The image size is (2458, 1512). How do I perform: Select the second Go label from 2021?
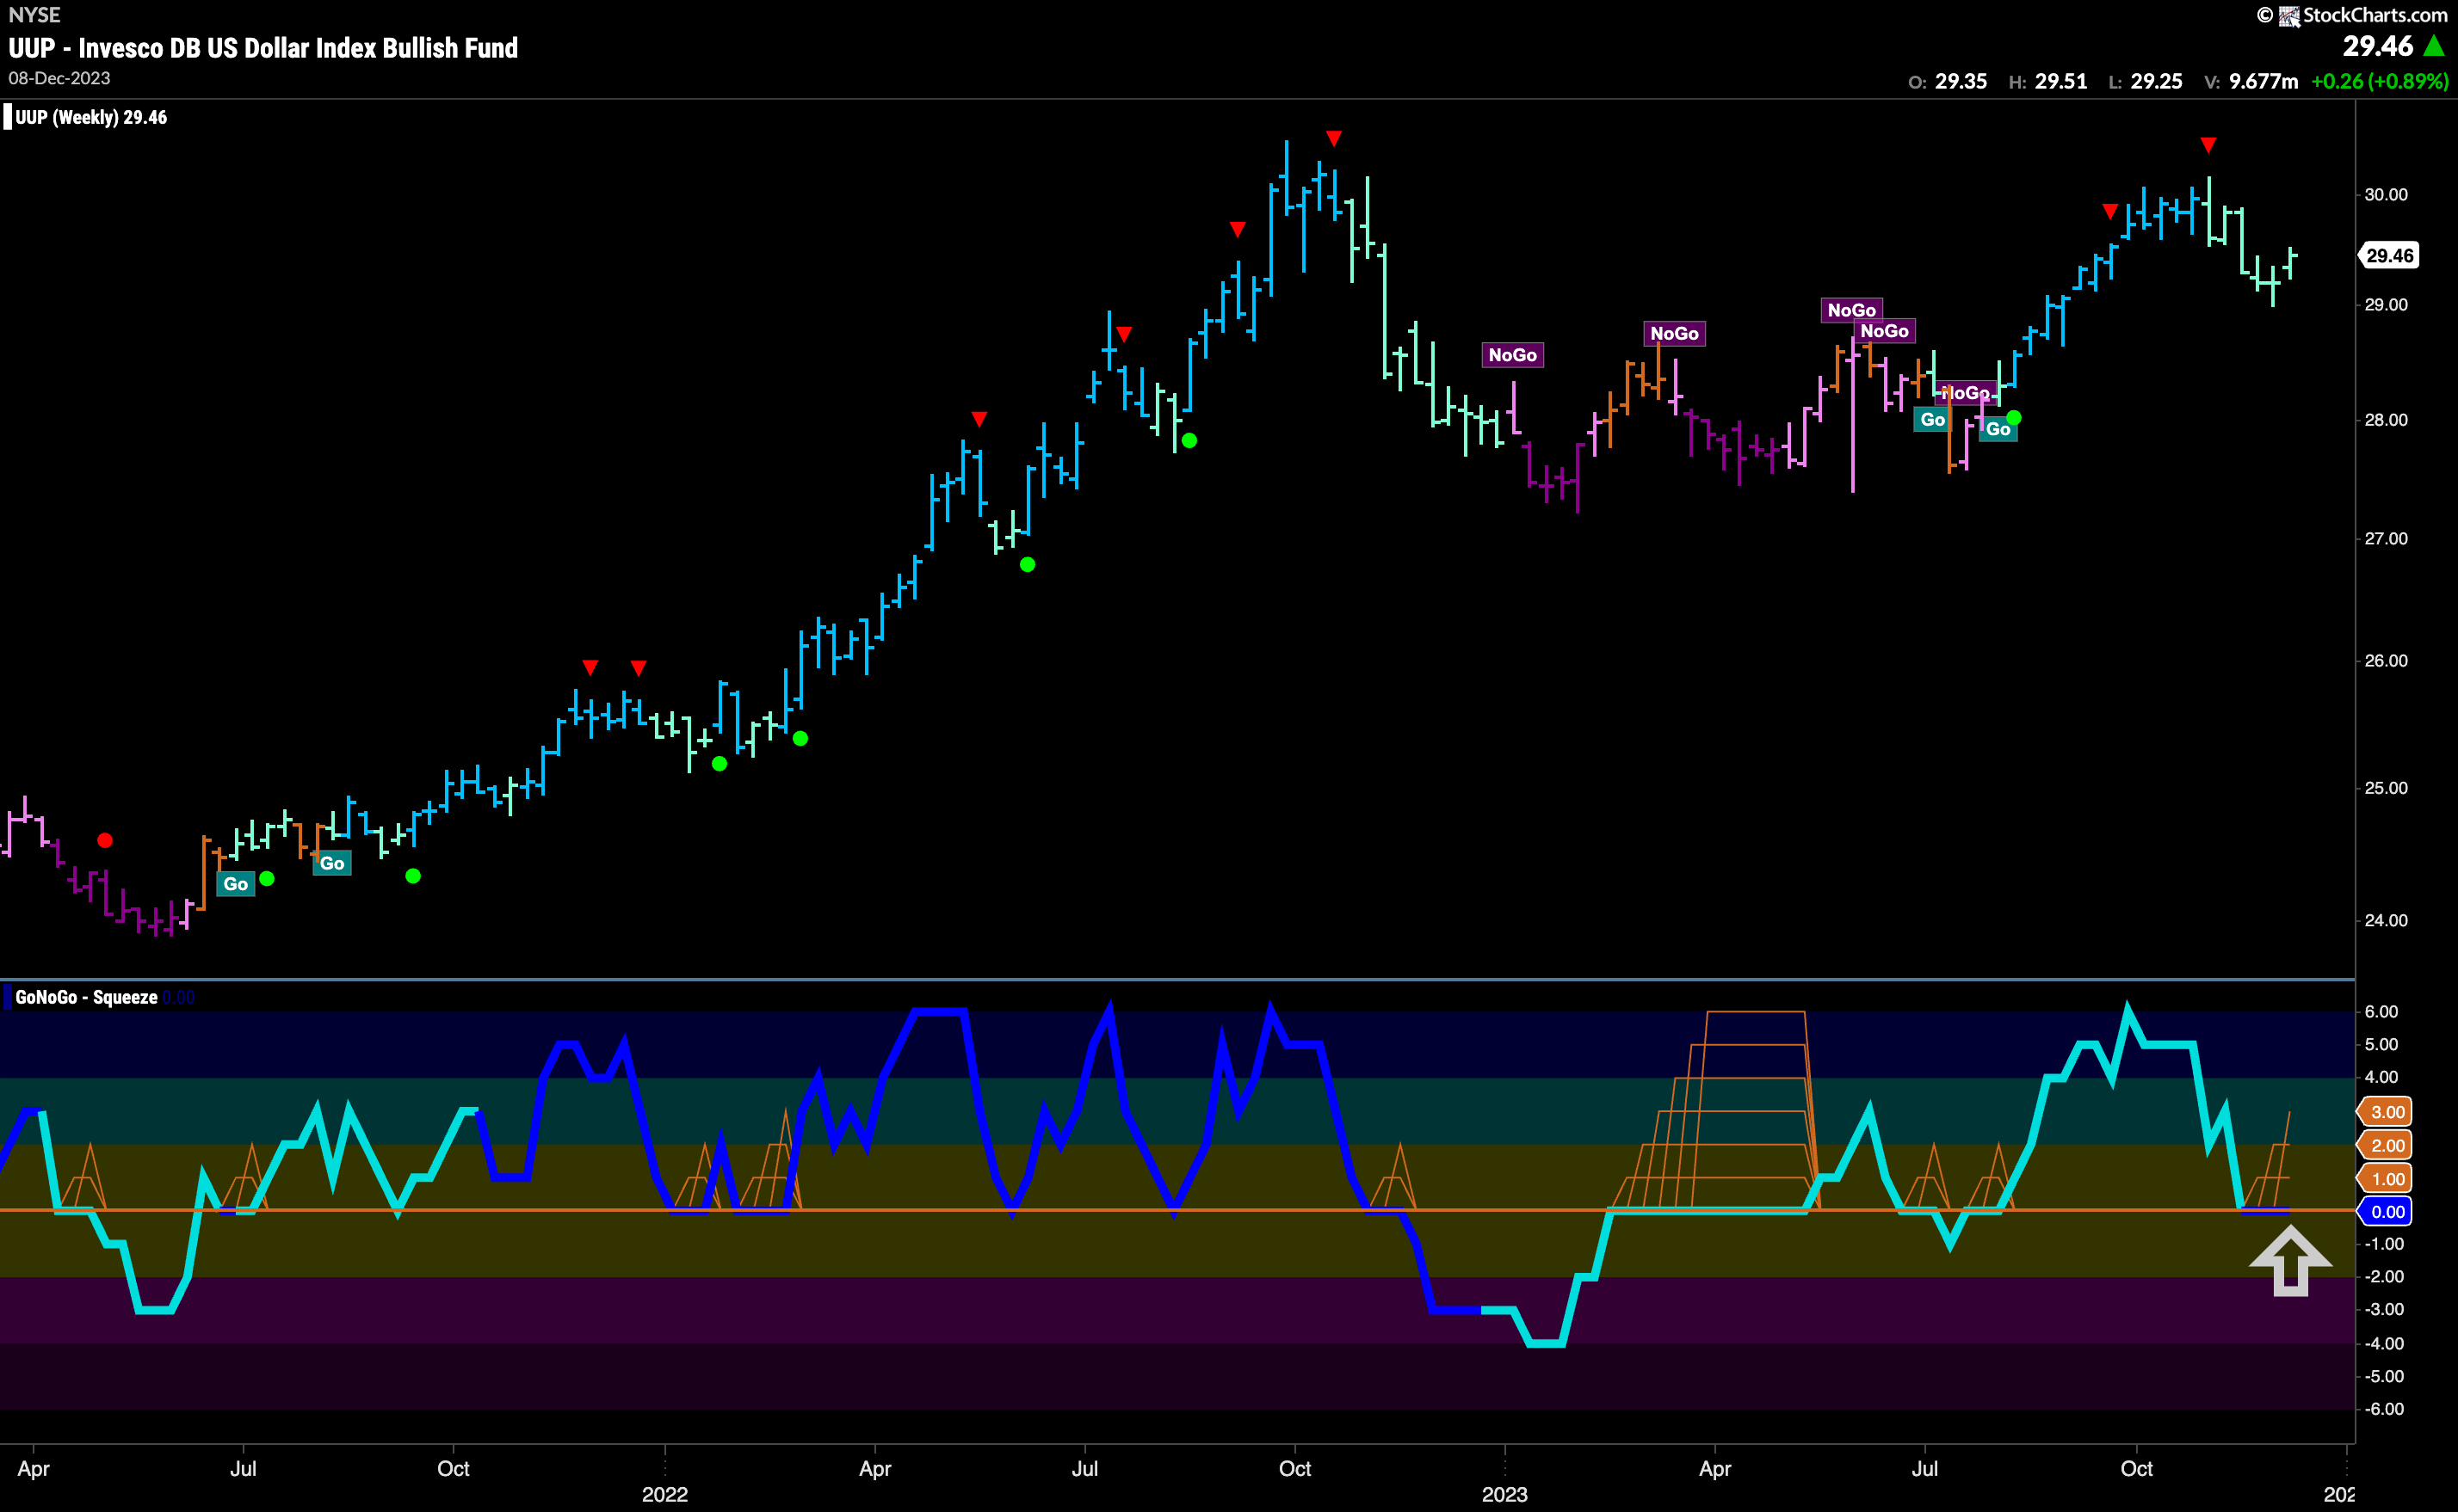point(332,863)
